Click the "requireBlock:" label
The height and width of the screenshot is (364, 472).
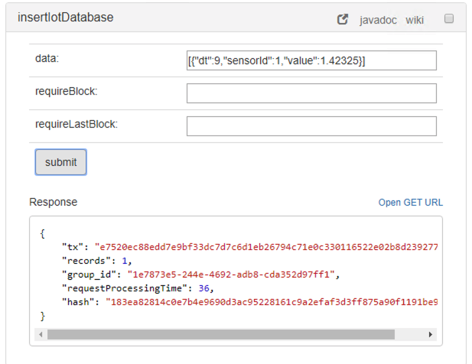[x=67, y=91]
